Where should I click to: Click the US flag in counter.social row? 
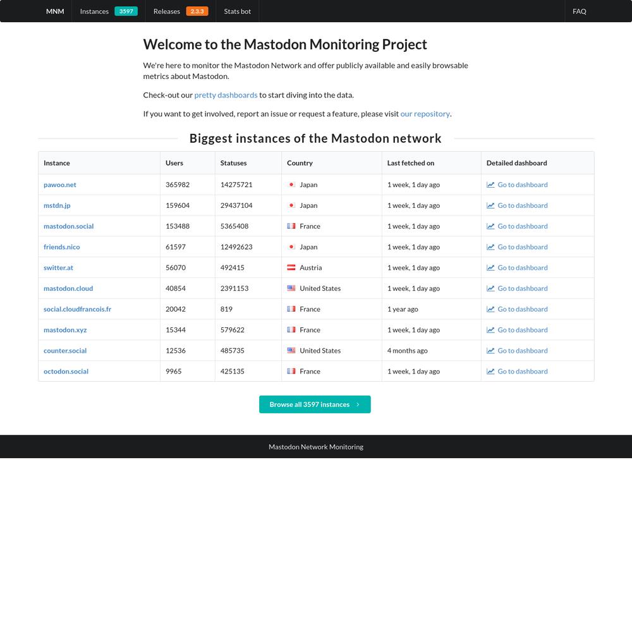[x=291, y=351]
